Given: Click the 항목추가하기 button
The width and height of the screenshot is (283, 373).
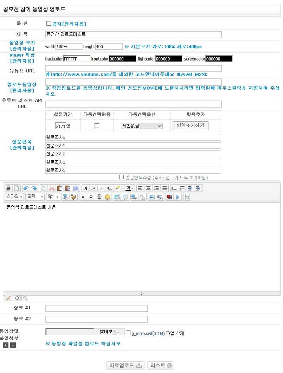Looking at the screenshot, I should point(191,125).
